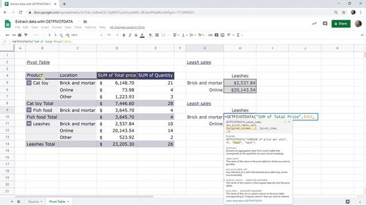The height and width of the screenshot is (206, 366).
Task: Open the activity trend icon
Action: tap(314, 23)
